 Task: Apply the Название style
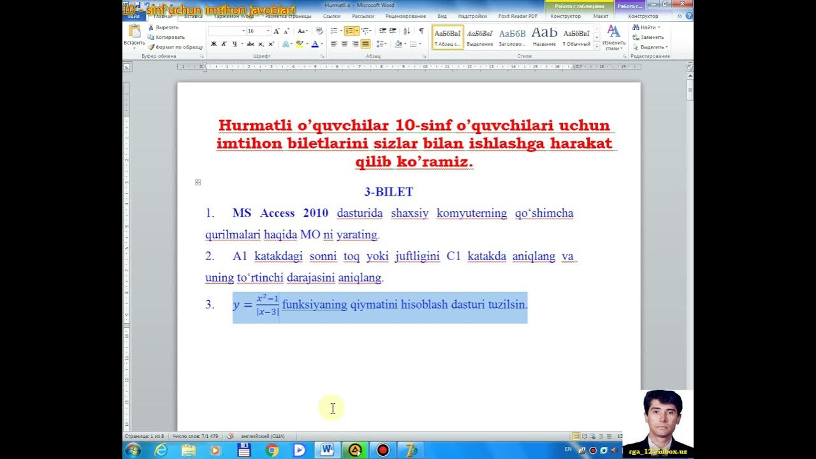pyautogui.click(x=544, y=37)
